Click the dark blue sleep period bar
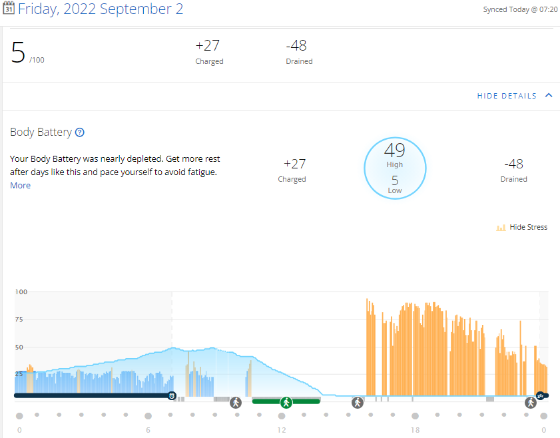The height and width of the screenshot is (438, 560). 91,395
